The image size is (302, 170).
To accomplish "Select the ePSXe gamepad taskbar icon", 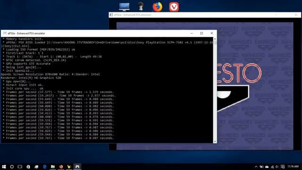I will (77, 167).
